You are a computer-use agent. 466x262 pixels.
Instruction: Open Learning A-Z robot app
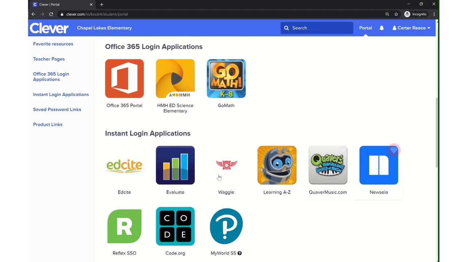[x=277, y=165]
